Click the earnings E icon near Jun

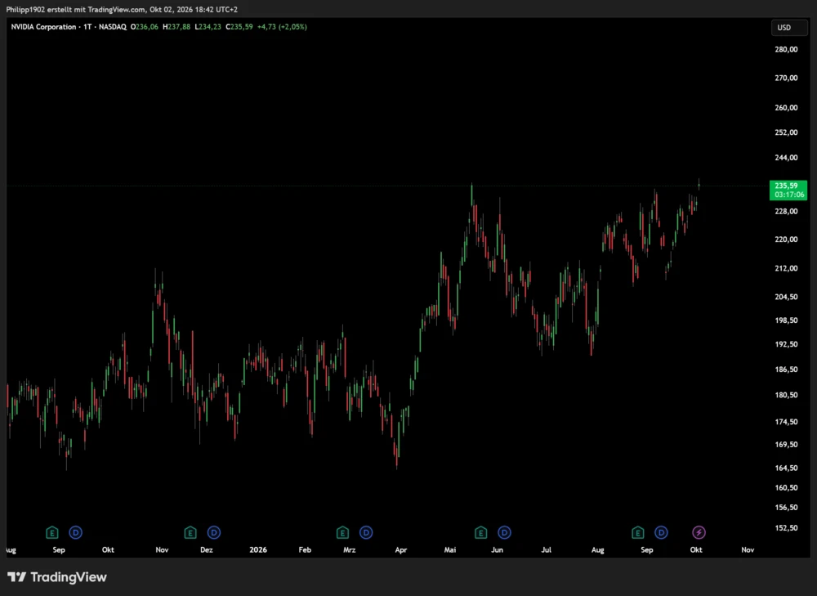click(481, 532)
